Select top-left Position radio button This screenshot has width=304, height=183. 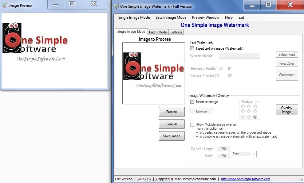pyautogui.click(x=243, y=106)
